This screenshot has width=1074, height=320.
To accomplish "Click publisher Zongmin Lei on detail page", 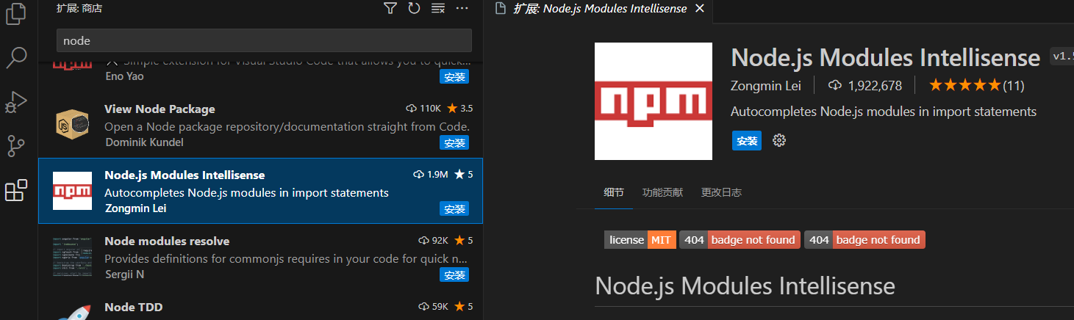I will tap(766, 85).
